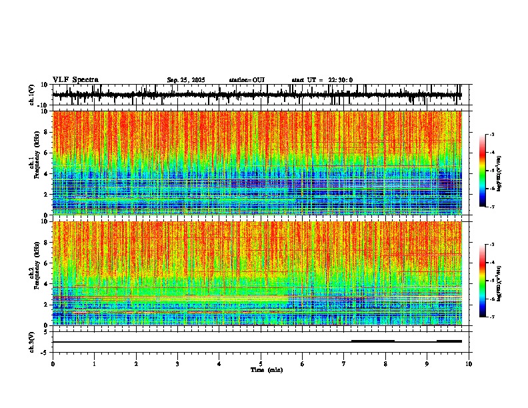Screen dimensions: 528x408
Task: Click the ch.2 spectrogram color scale bar
Action: pos(483,281)
